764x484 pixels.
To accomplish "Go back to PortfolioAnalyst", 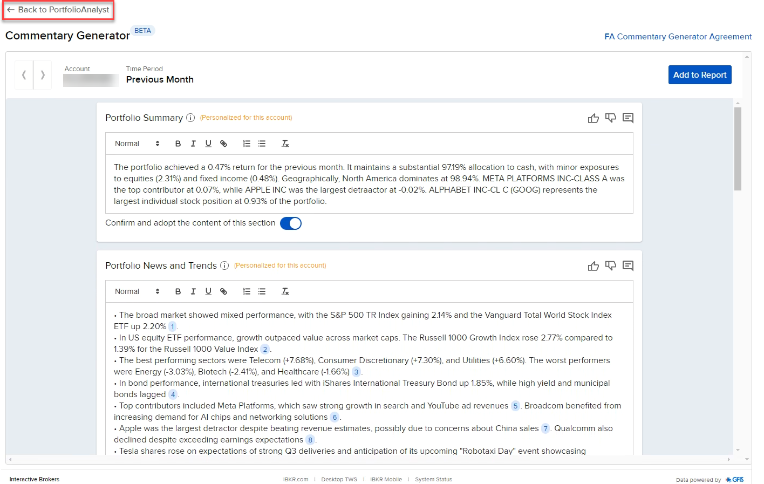I will 58,10.
